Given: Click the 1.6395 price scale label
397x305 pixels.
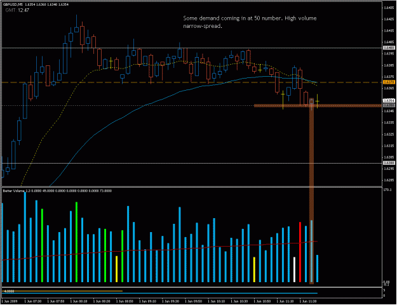Looking at the screenshot, I should tap(389, 53).
